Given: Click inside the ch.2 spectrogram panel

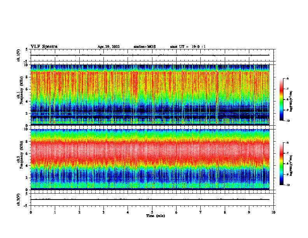Looking at the screenshot, I should [x=150, y=159].
